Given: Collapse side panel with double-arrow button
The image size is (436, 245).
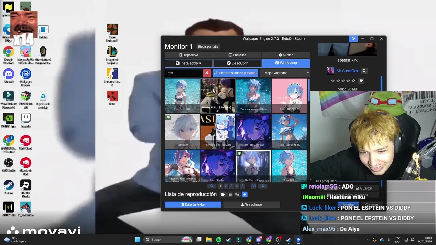Looking at the screenshot, I should (353, 38).
